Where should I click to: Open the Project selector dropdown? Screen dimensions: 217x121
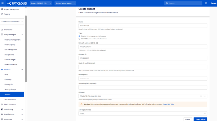point(41,3)
